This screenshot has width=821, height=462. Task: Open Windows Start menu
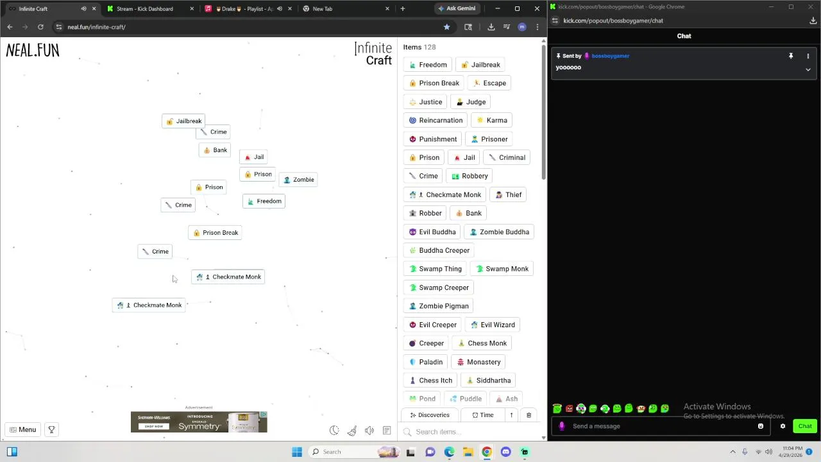tap(296, 452)
